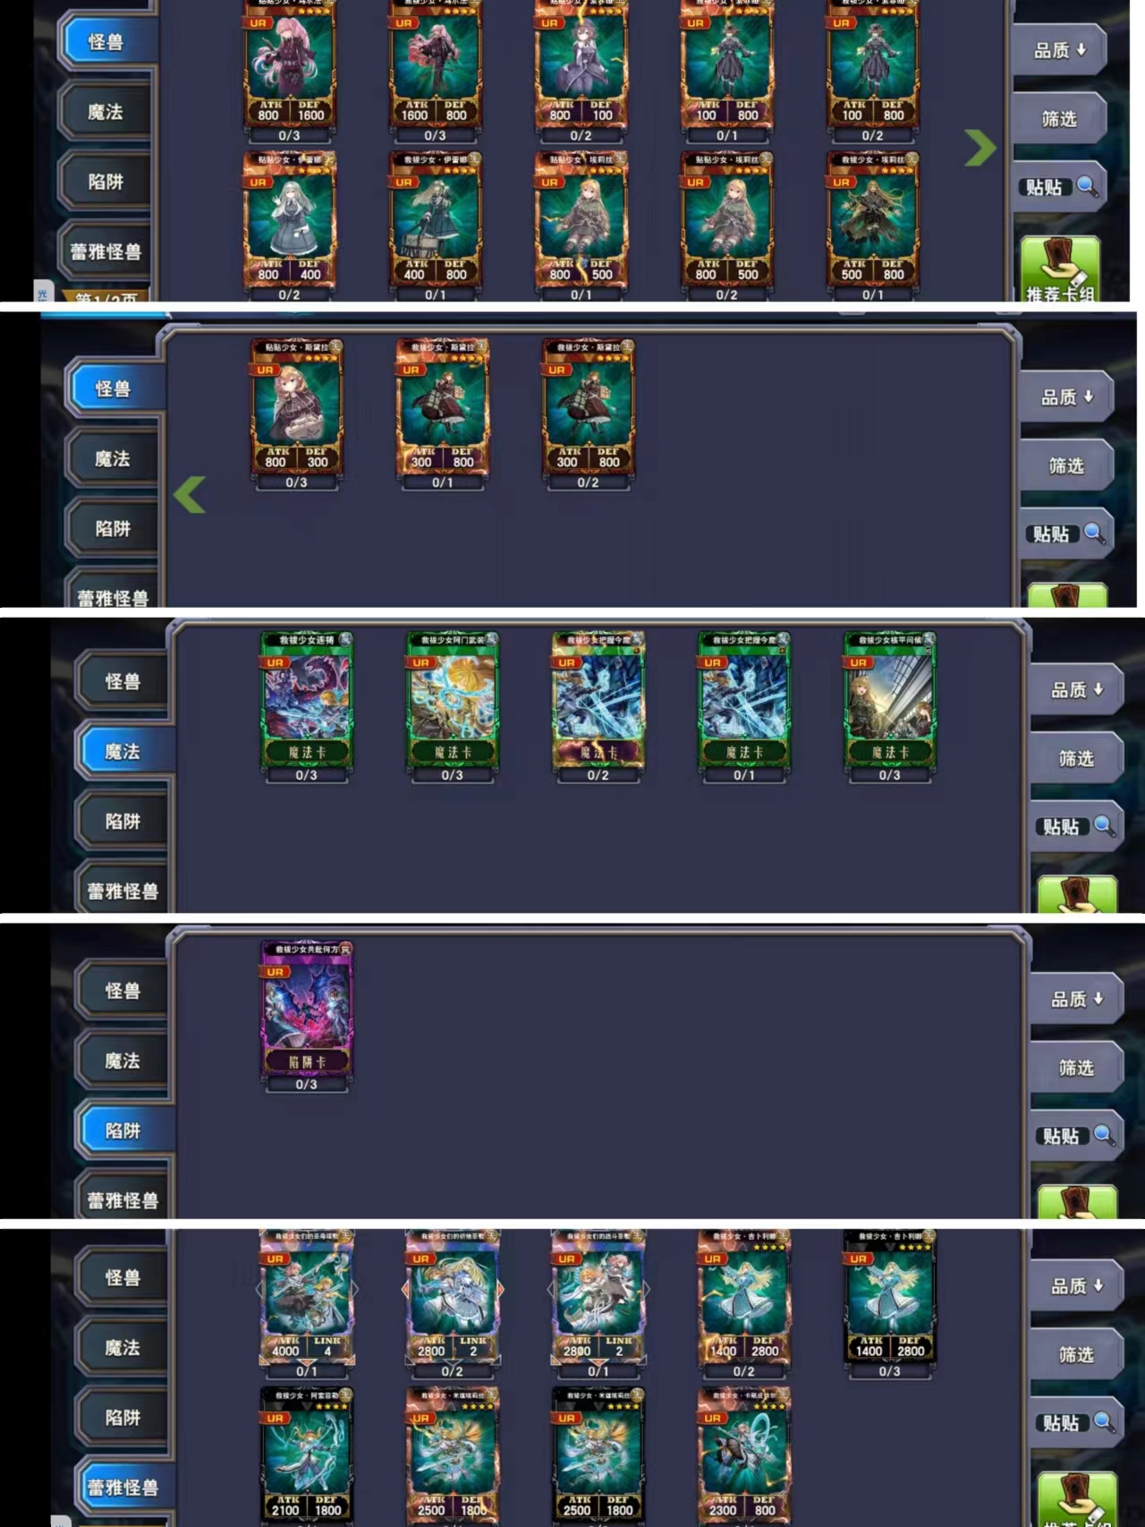1145x1527 pixels.
Task: Click 筛选 filter button beside the magic card list
Action: (x=1076, y=759)
